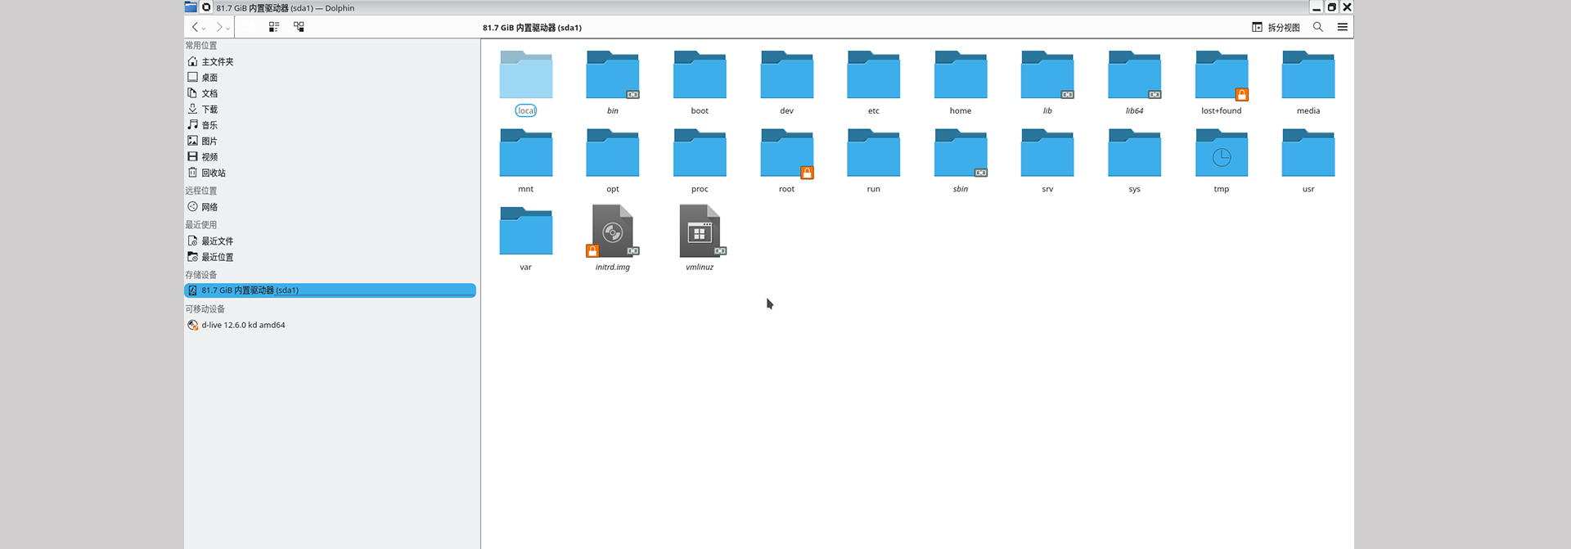Toggle the 拆分视图 split view
Screen dimensions: 1571x549
click(x=1276, y=27)
